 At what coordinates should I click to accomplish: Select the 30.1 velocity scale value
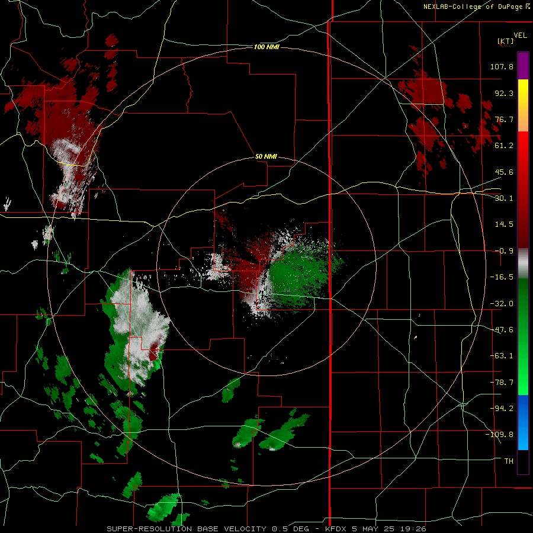tap(504, 198)
